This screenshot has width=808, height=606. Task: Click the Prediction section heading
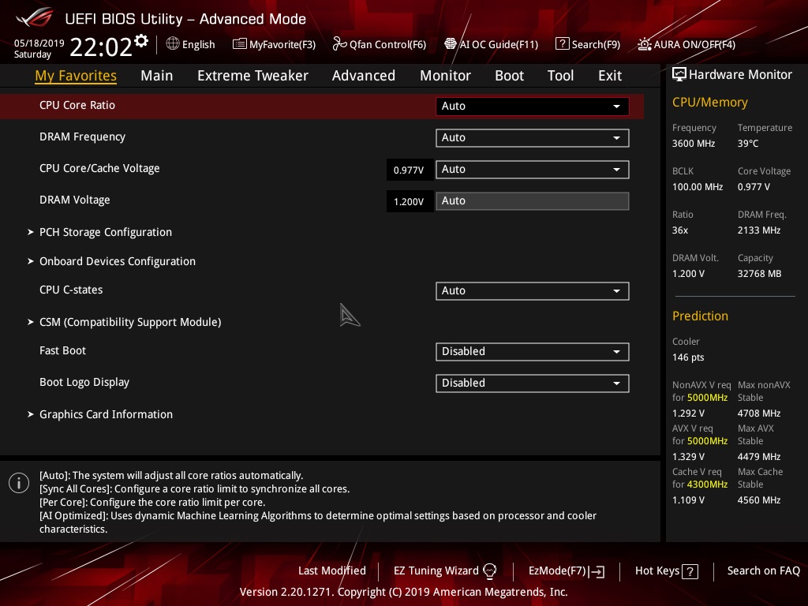click(x=701, y=316)
